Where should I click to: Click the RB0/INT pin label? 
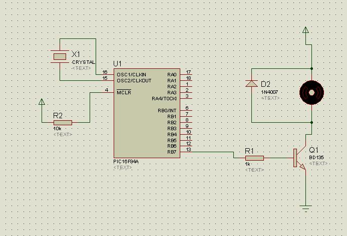pos(167,110)
